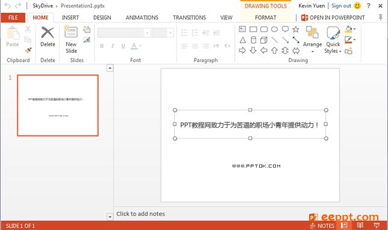Toggle Bold formatting
The height and width of the screenshot is (230, 388).
coord(102,46)
